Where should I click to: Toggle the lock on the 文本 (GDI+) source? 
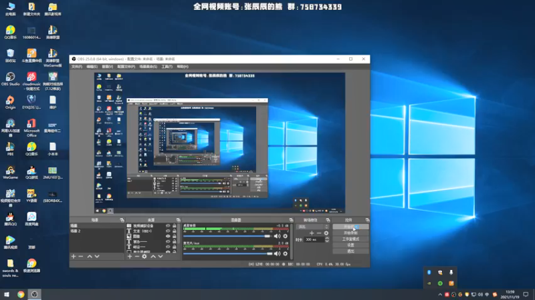point(175,231)
